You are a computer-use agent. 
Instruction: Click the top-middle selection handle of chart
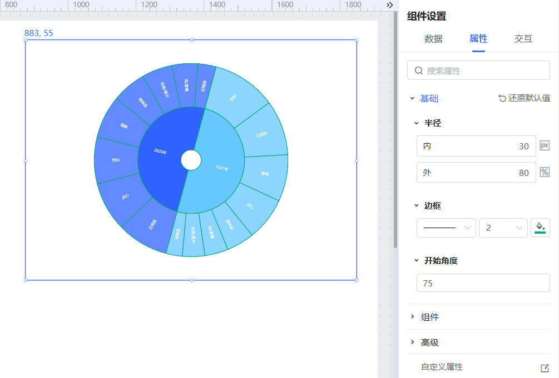pos(192,40)
